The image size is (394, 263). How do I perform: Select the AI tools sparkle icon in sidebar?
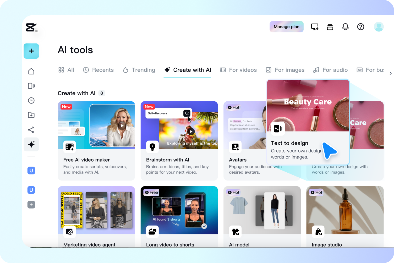31,144
